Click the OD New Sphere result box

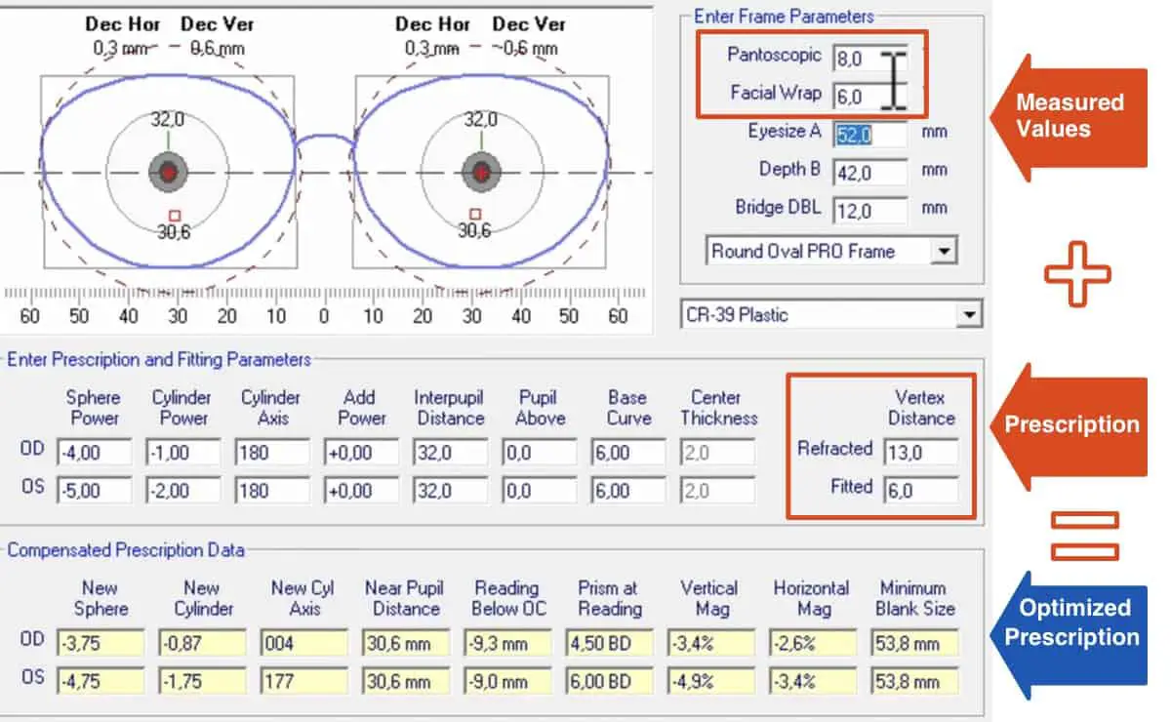click(x=100, y=643)
